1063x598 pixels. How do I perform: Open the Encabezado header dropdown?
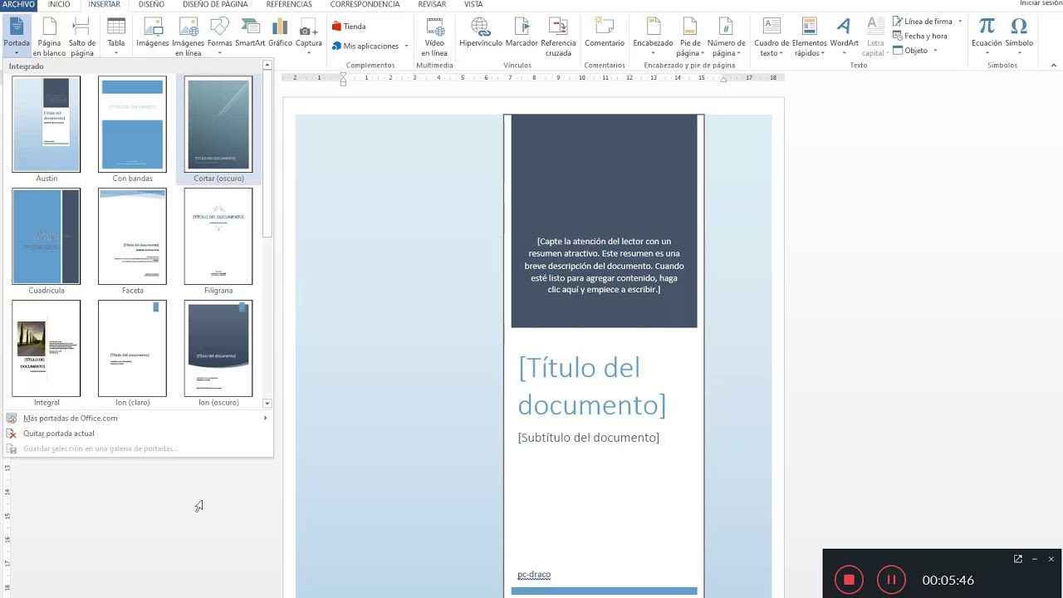tap(653, 37)
